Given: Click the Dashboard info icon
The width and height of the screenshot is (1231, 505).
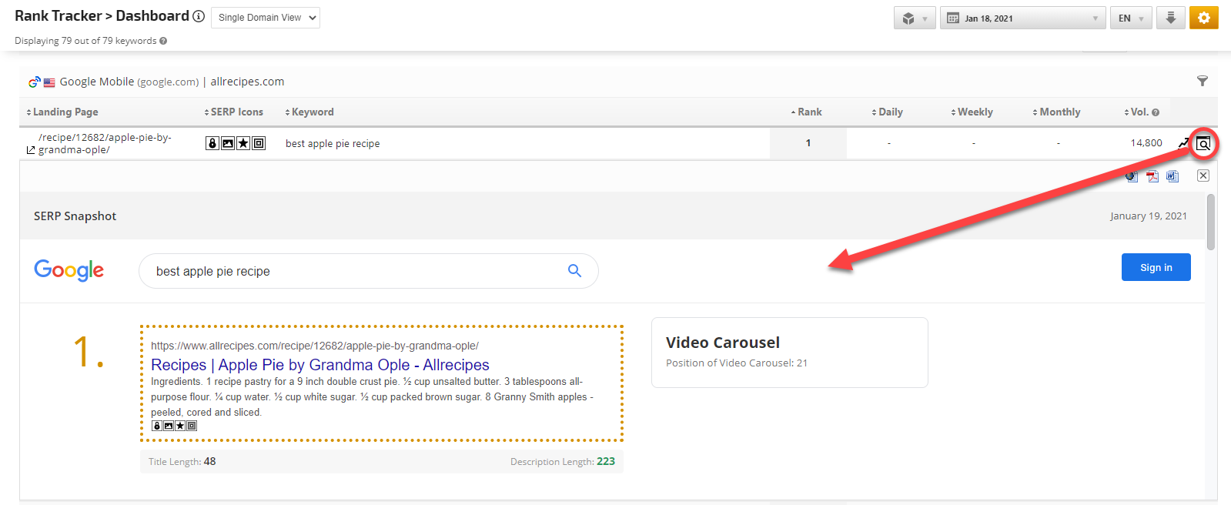Looking at the screenshot, I should point(199,16).
